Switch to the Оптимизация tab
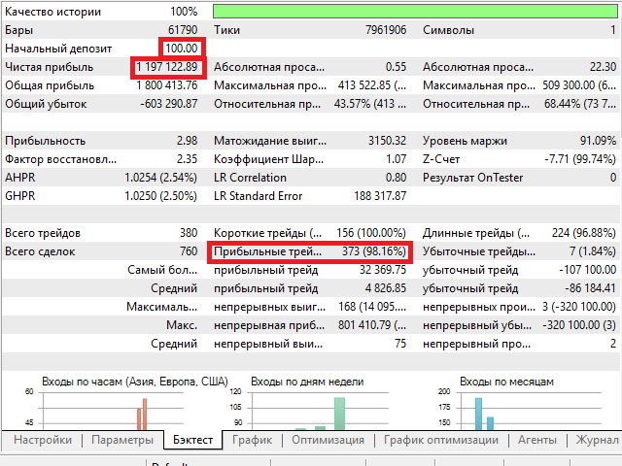This screenshot has height=466, width=622. (x=328, y=440)
